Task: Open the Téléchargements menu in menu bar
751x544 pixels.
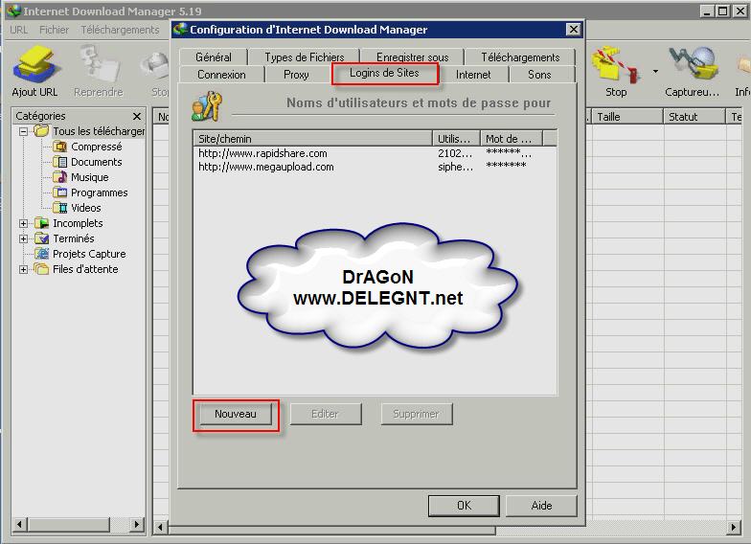Action: click(x=120, y=30)
